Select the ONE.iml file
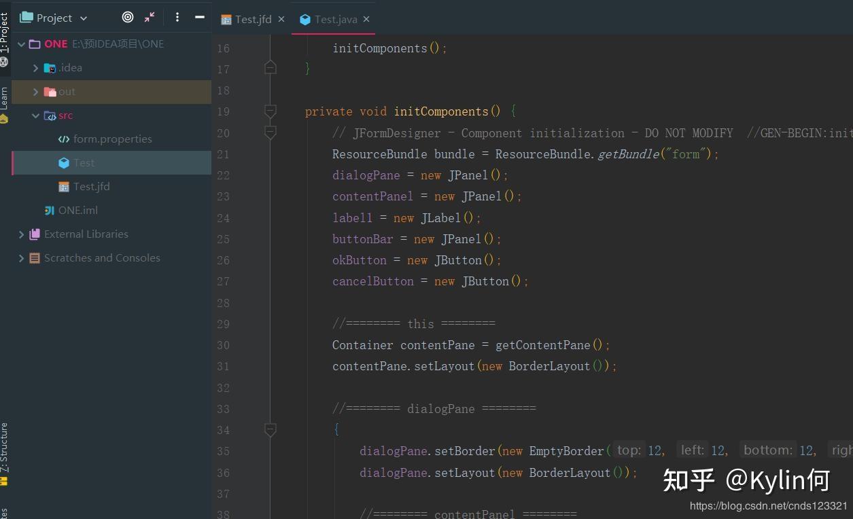The height and width of the screenshot is (519, 853). [77, 211]
